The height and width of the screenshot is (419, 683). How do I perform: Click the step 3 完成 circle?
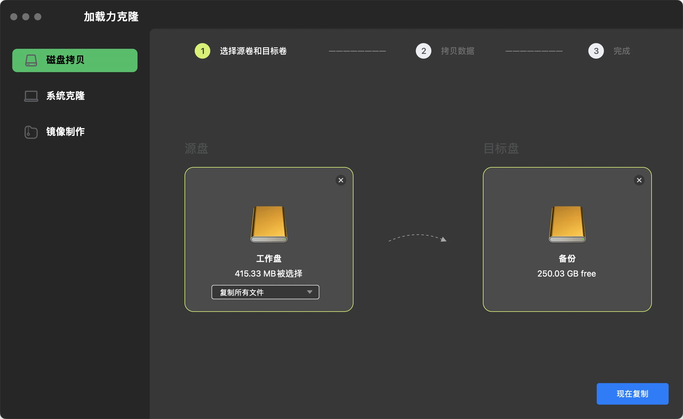click(596, 51)
